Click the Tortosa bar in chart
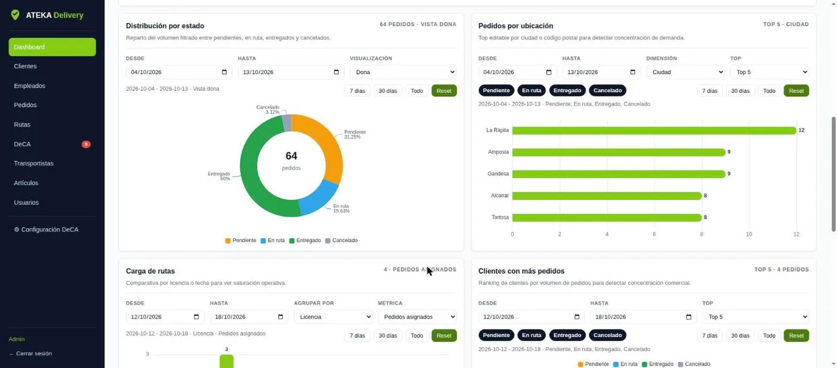The height and width of the screenshot is (368, 837). [x=607, y=217]
